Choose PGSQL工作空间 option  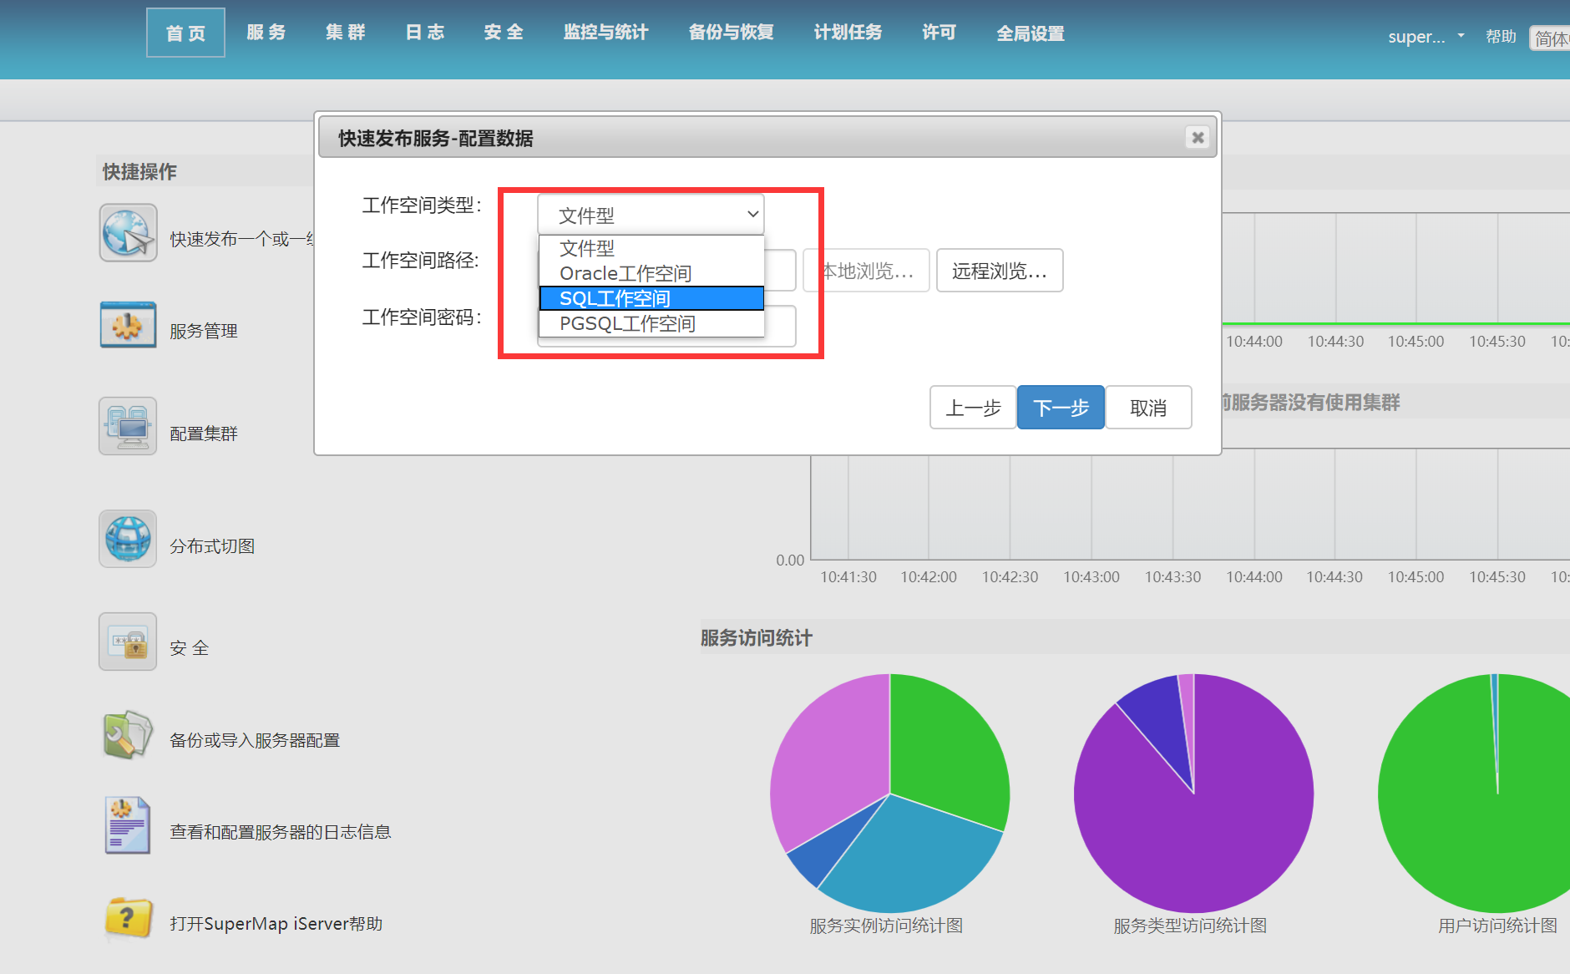point(627,323)
